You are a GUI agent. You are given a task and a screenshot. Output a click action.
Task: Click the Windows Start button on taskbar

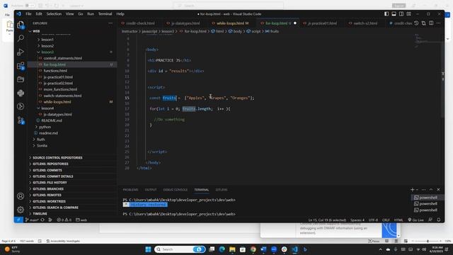(x=148, y=249)
